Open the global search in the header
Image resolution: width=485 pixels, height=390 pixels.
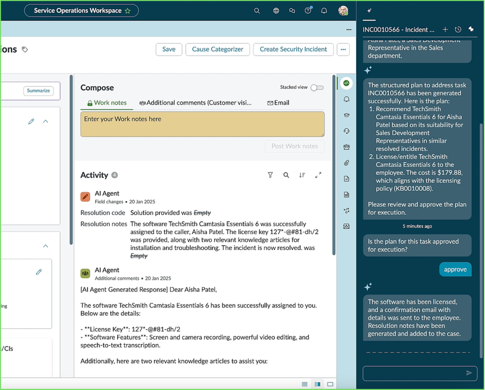pyautogui.click(x=257, y=10)
